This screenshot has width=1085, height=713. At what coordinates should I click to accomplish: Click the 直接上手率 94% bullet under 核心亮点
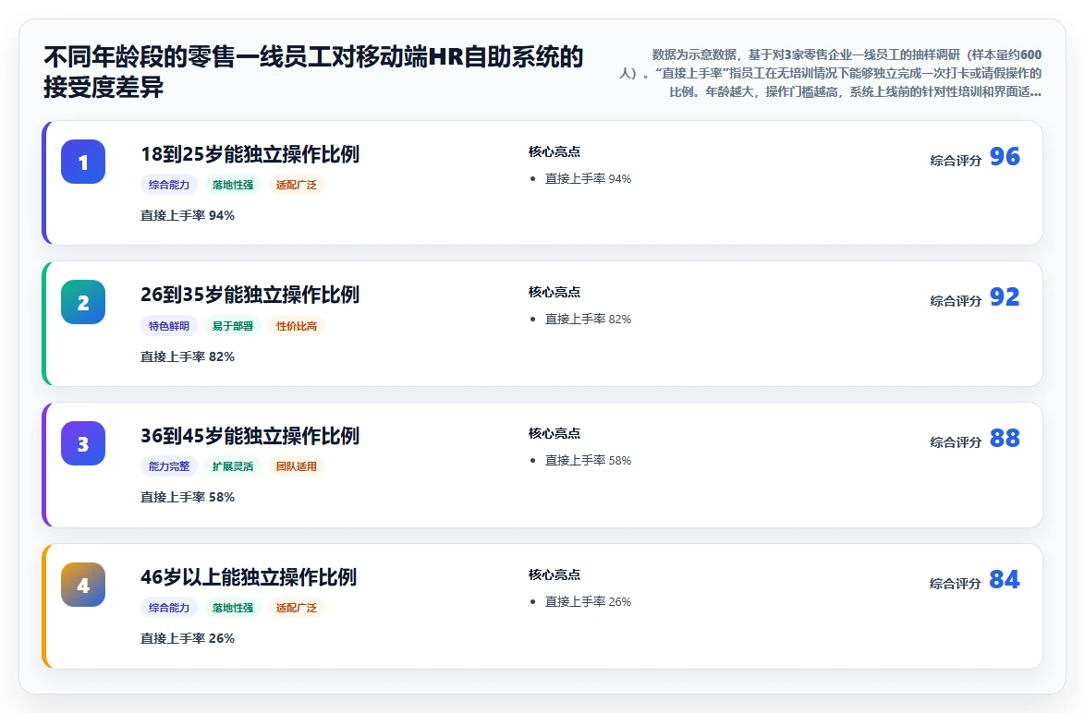[x=588, y=178]
